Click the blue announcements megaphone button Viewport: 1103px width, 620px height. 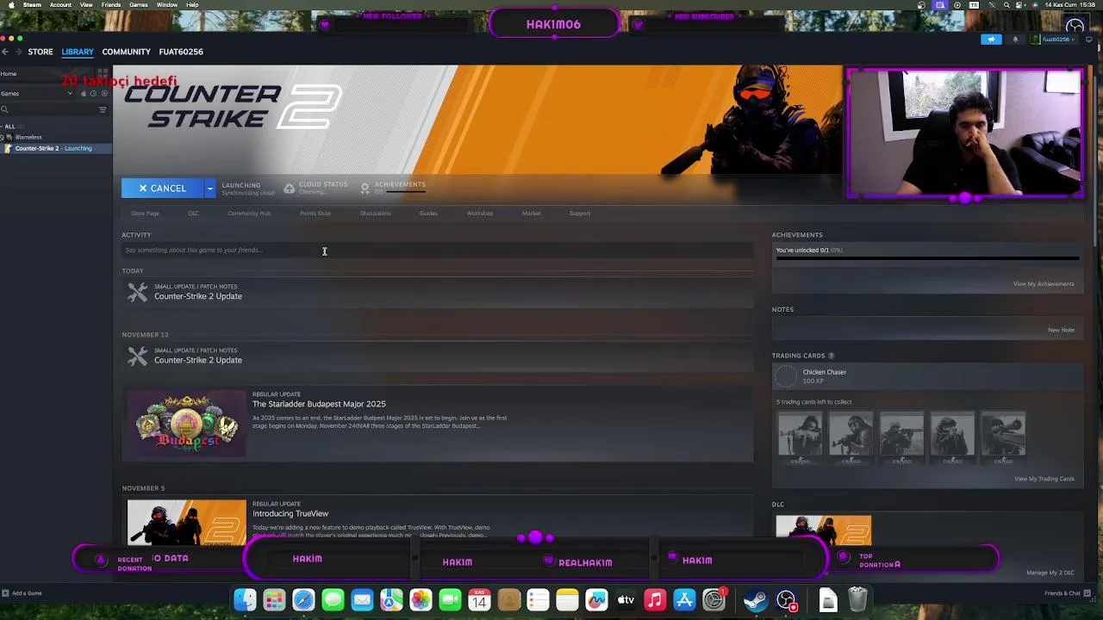pyautogui.click(x=991, y=39)
